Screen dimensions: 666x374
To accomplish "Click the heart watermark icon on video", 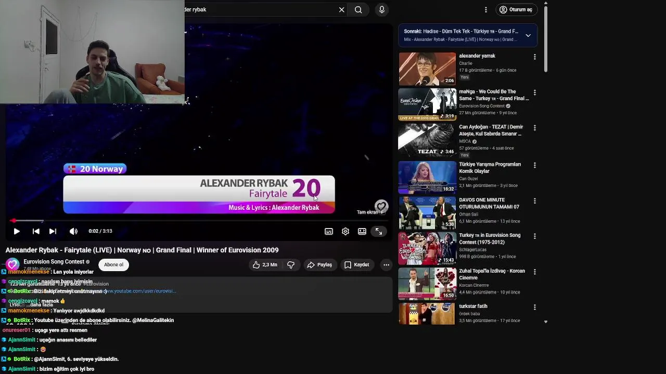I will [381, 206].
